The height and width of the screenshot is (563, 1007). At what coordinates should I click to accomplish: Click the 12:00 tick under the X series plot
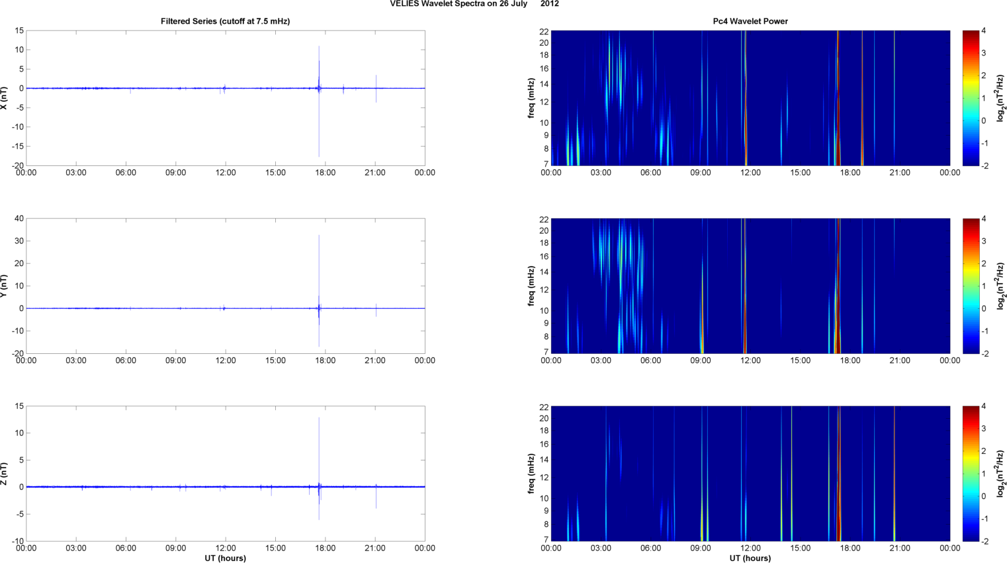pos(226,173)
